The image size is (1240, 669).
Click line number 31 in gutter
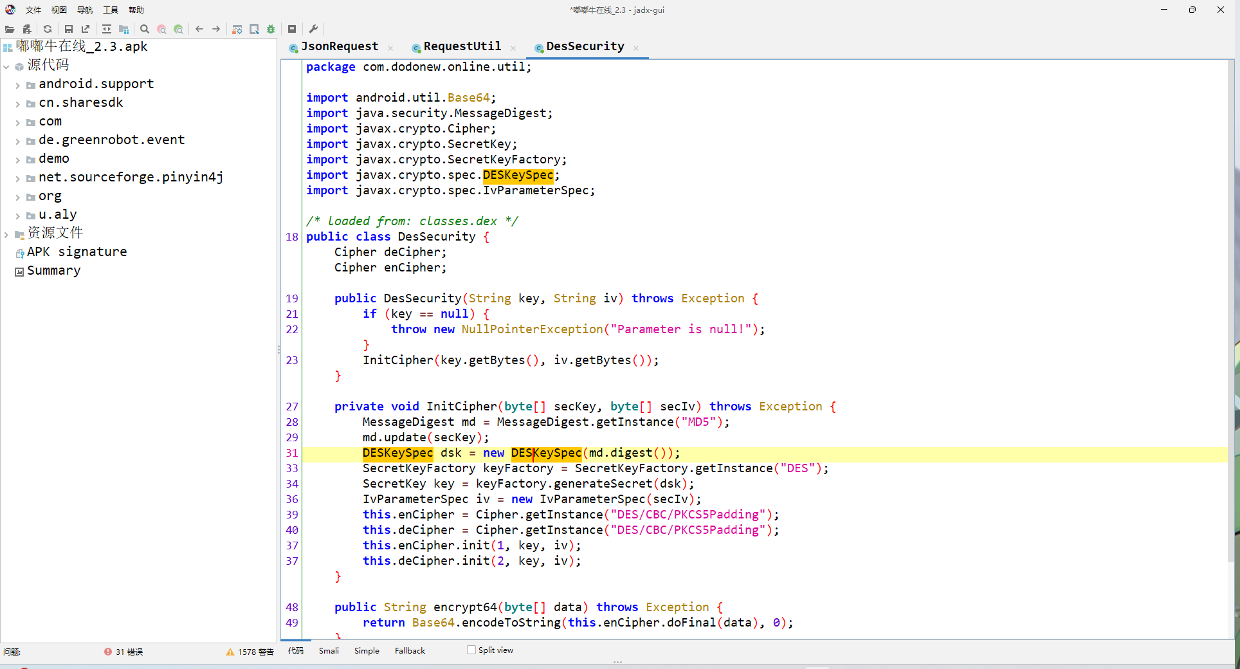point(292,453)
